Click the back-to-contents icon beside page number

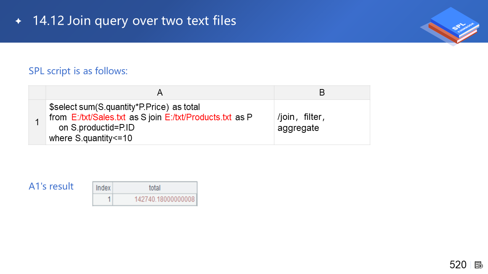(x=479, y=265)
